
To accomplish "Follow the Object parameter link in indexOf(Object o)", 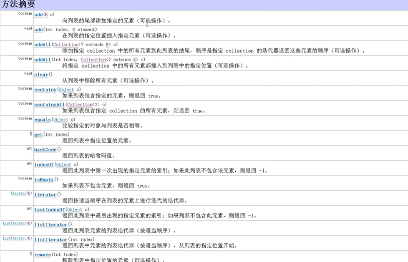I will coord(63,165).
